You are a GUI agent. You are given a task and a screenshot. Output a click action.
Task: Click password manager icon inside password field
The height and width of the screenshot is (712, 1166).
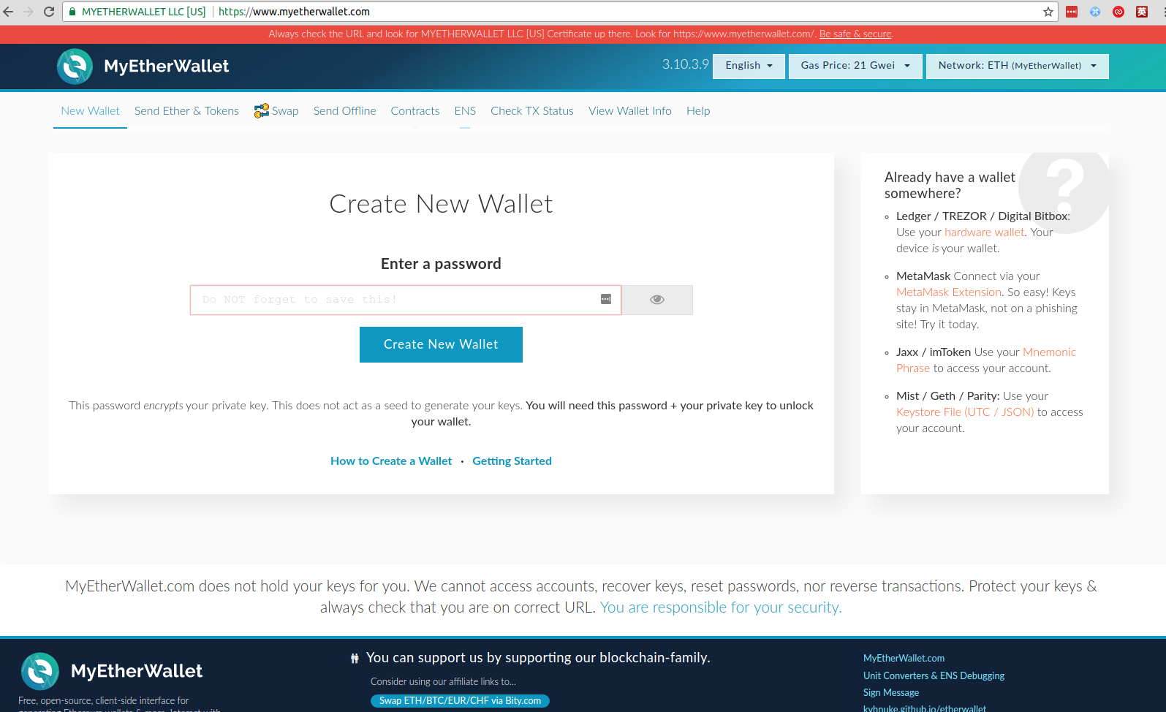tap(606, 299)
